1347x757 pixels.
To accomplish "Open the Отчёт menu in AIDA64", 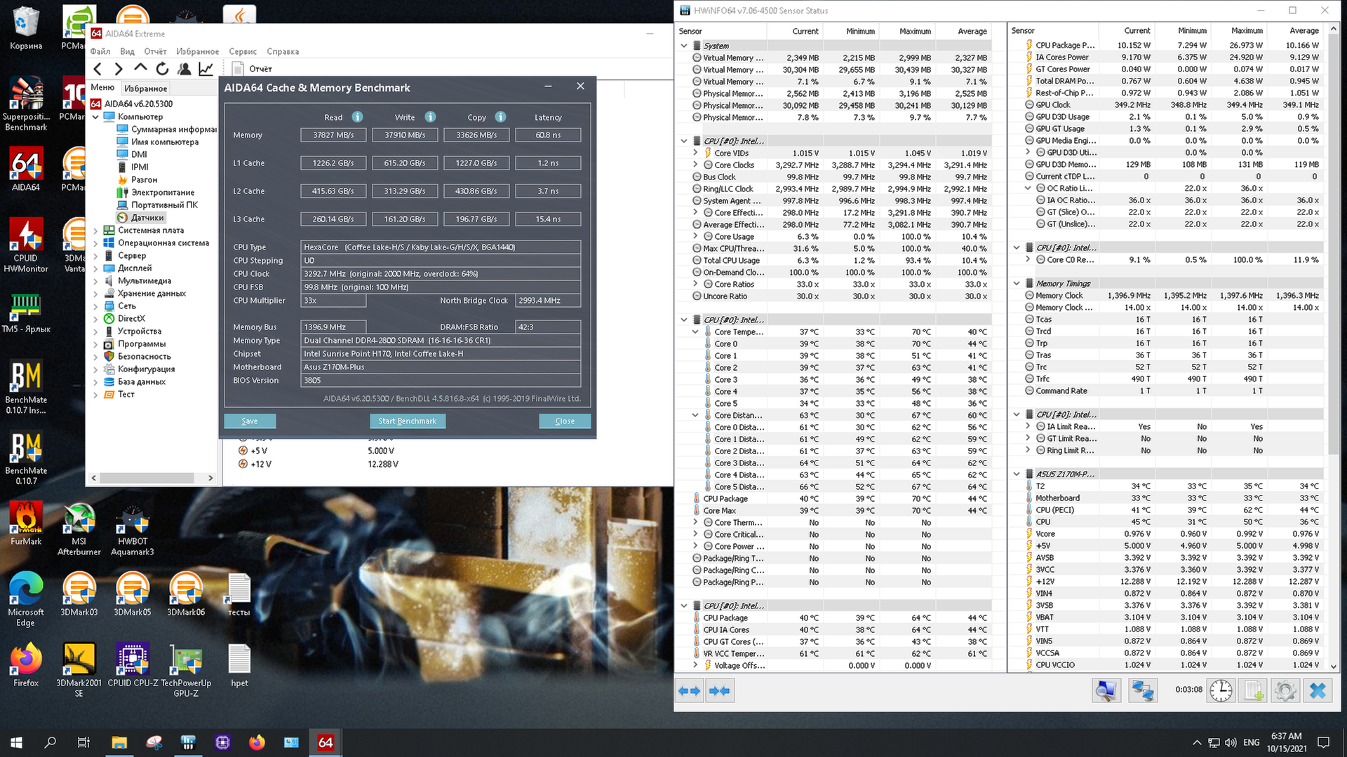I will click(x=155, y=51).
